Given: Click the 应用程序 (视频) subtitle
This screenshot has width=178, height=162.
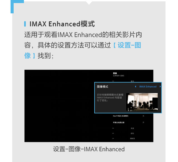Looking at the screenshot, I should 119,76.
